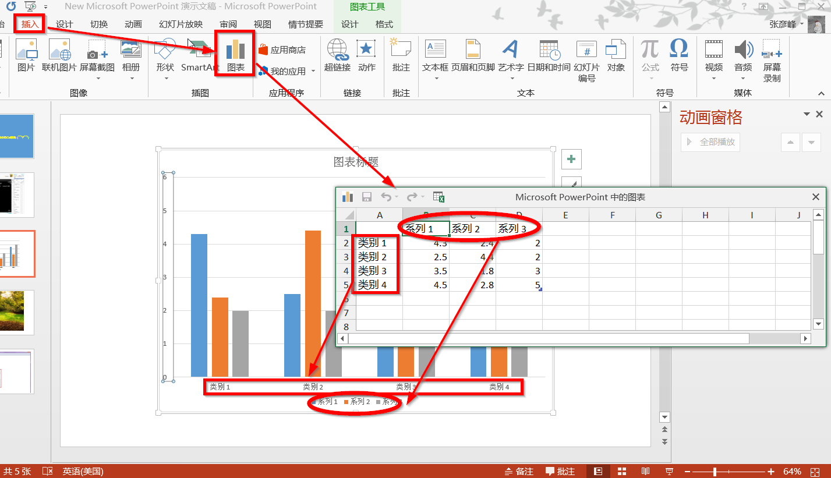Toggle the status bar 批注 comments pane
Viewport: 831px width, 478px height.
click(x=560, y=472)
